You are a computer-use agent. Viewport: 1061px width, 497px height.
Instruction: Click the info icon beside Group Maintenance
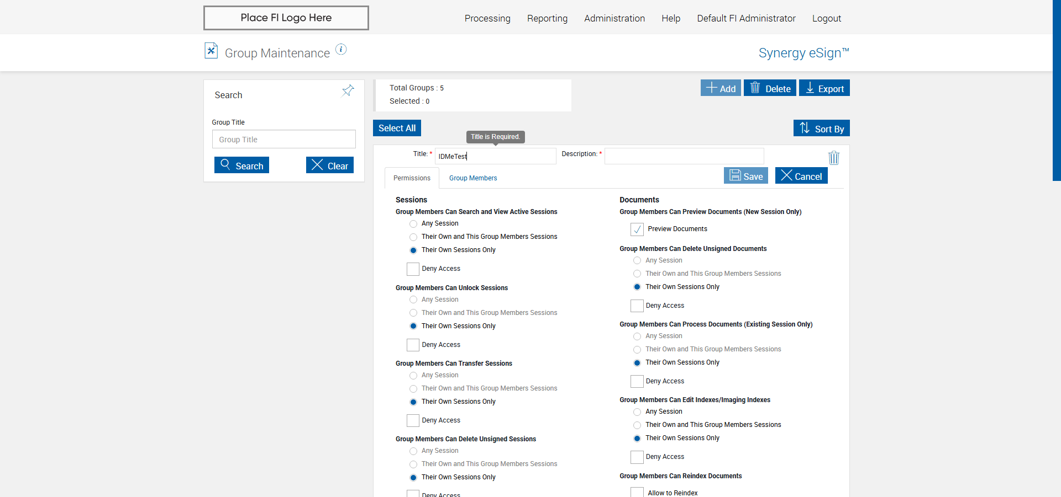(341, 50)
